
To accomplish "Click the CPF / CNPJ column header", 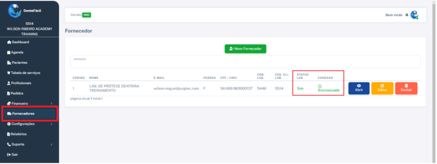I will pos(229,78).
